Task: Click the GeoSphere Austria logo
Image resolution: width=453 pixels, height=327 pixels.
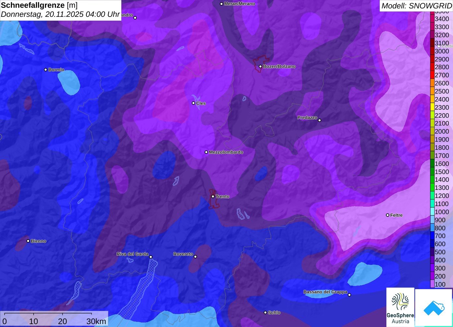Action: click(400, 307)
